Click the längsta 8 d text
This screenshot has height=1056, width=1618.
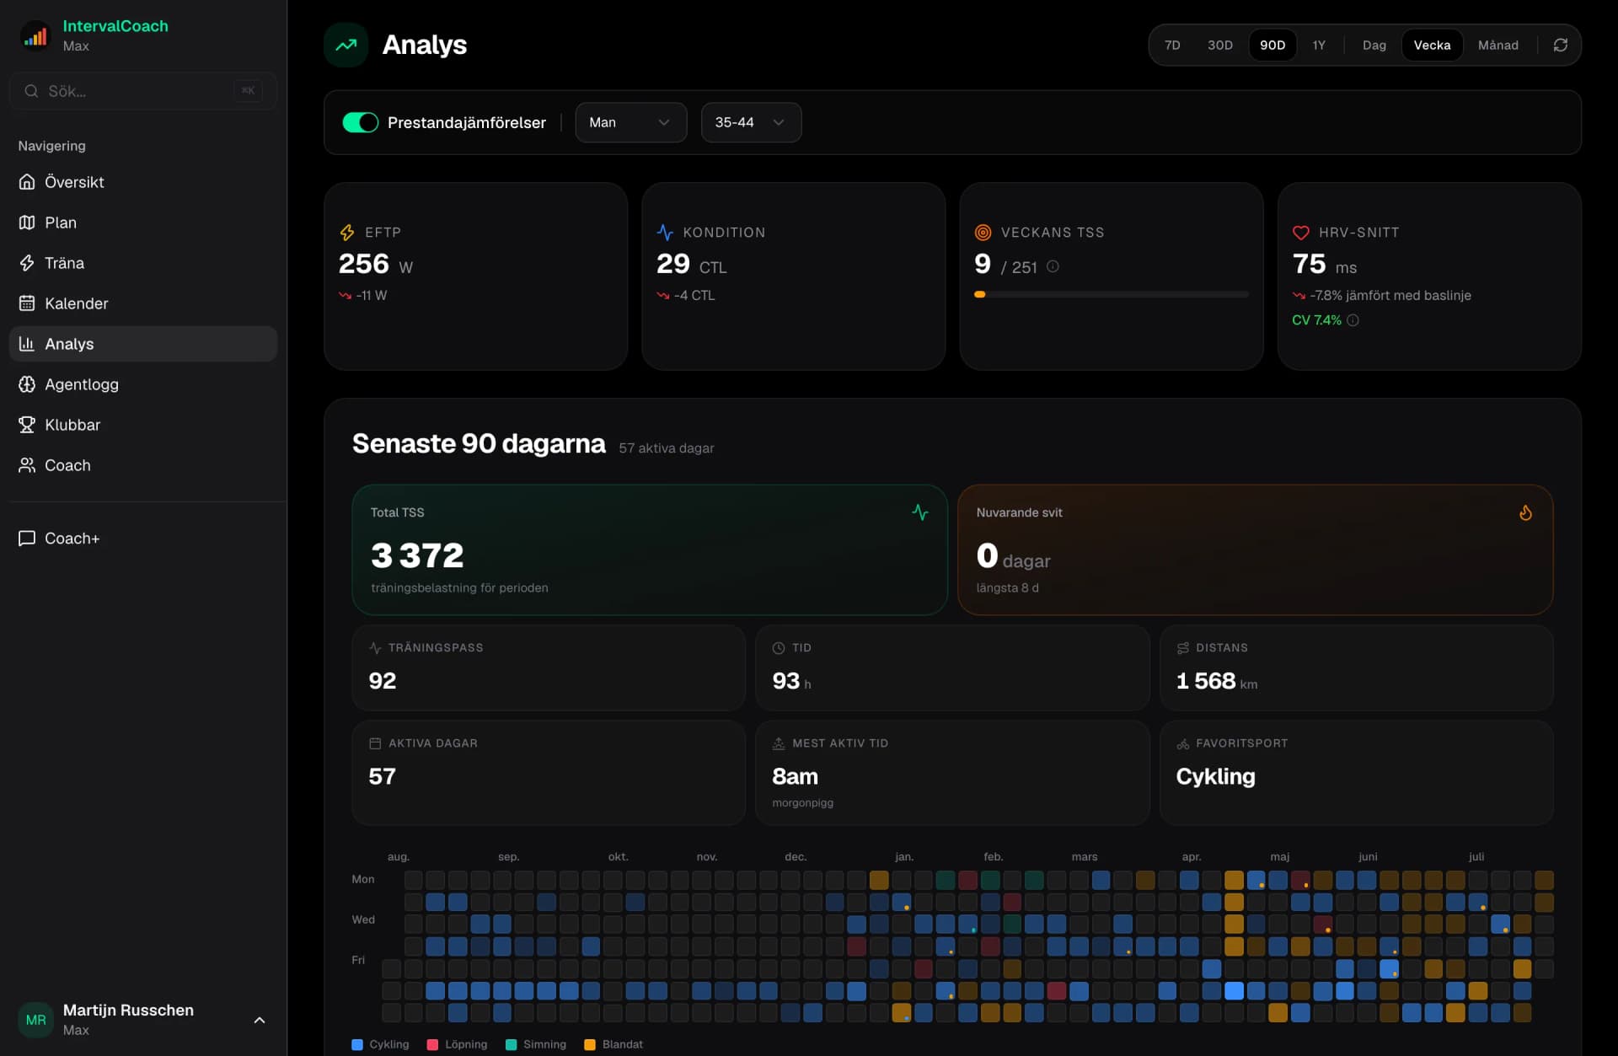[x=1007, y=588]
